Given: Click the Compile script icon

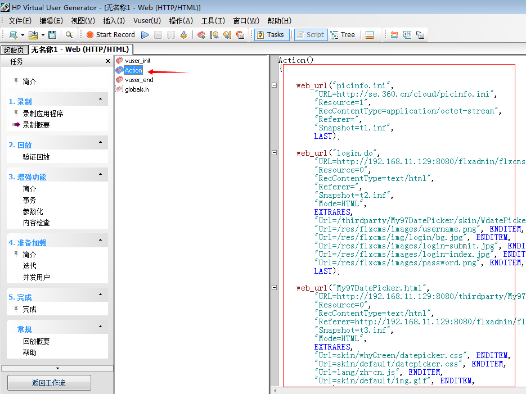Looking at the screenshot, I should (183, 35).
